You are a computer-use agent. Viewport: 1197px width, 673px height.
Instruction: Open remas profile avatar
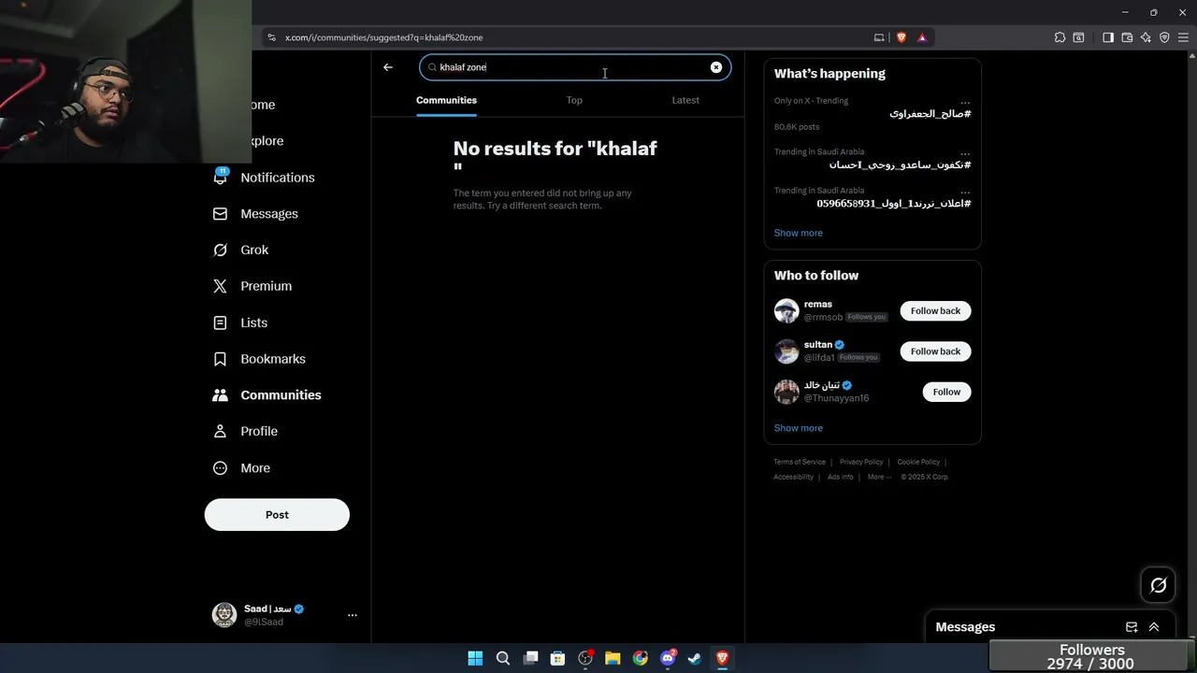point(786,310)
